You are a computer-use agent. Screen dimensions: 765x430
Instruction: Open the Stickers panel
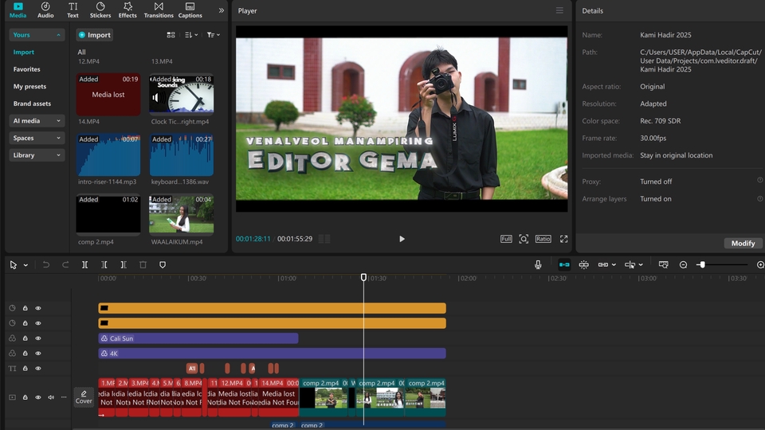(x=100, y=10)
